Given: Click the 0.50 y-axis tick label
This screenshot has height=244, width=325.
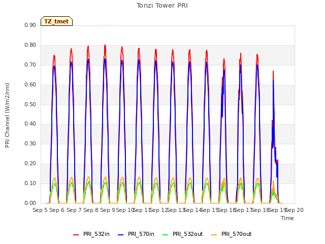Looking at the screenshot, I should [x=30, y=104].
